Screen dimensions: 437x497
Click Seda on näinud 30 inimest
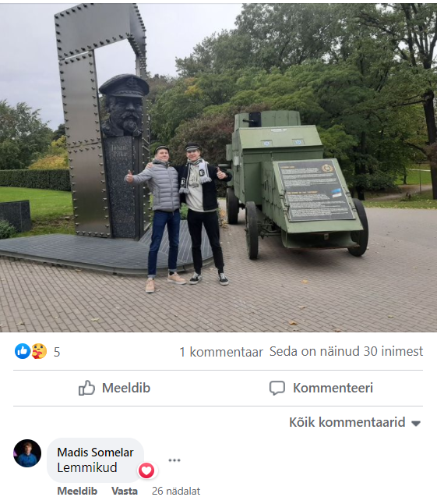coord(346,351)
